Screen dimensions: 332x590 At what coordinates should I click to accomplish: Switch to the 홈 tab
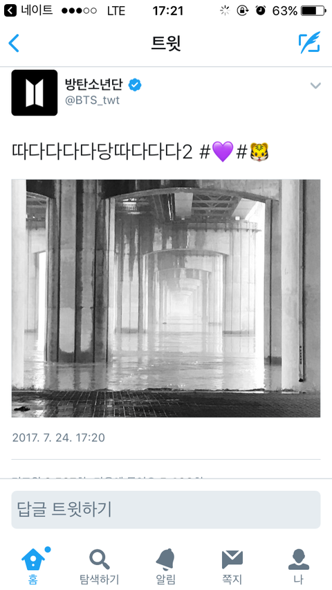[x=33, y=566]
